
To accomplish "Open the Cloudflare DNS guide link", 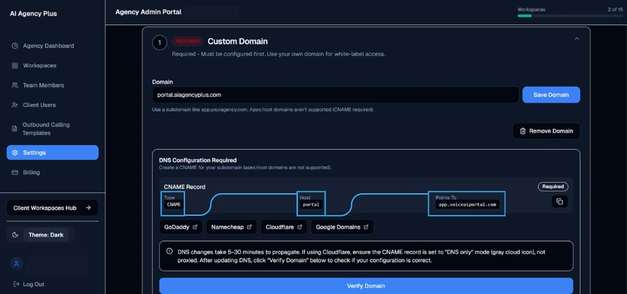I will (284, 227).
